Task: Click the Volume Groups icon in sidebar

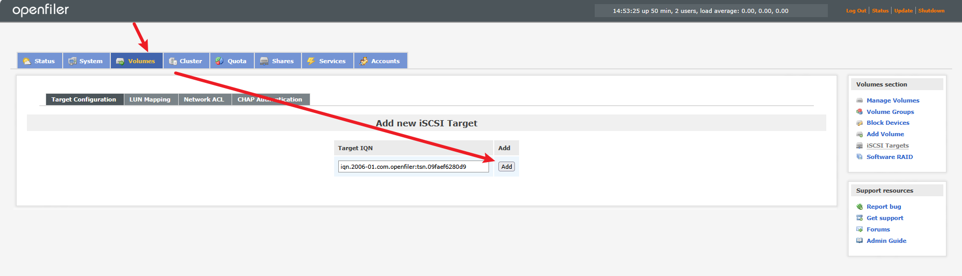Action: tap(860, 112)
